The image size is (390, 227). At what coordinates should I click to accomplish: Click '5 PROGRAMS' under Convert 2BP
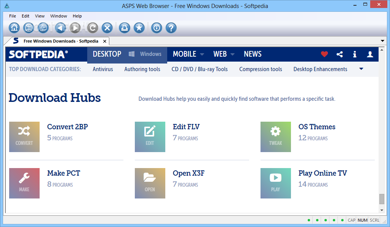click(x=60, y=138)
